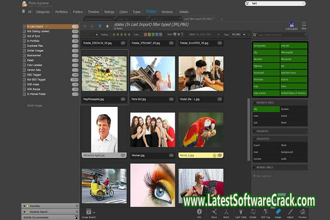330x220 pixels.
Task: Toggle the Bookmarked checkbox
Action: (x=24, y=55)
